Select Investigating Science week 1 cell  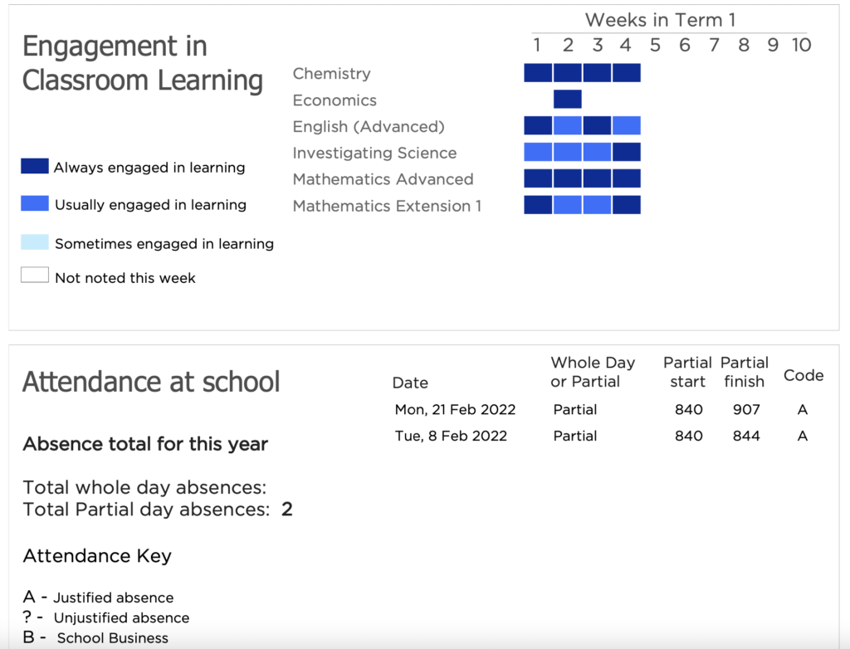click(538, 152)
